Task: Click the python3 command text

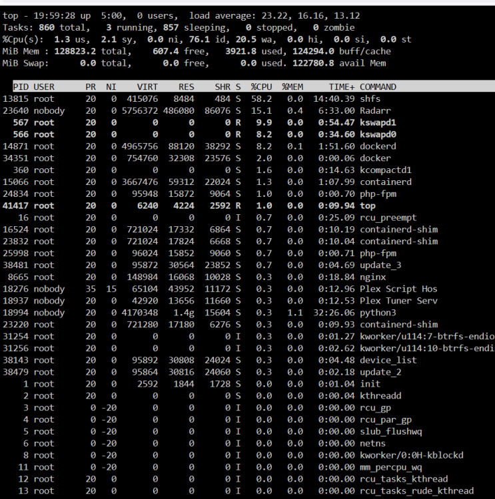Action: [x=378, y=313]
